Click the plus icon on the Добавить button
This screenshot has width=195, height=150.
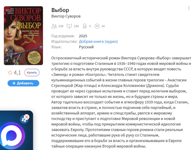click(14, 83)
